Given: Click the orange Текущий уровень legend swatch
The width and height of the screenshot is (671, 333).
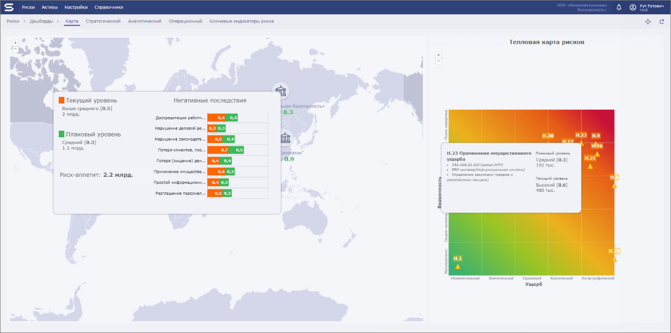Looking at the screenshot, I should click(62, 100).
